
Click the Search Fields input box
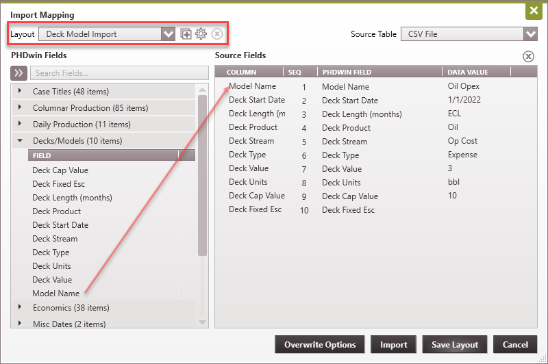119,73
